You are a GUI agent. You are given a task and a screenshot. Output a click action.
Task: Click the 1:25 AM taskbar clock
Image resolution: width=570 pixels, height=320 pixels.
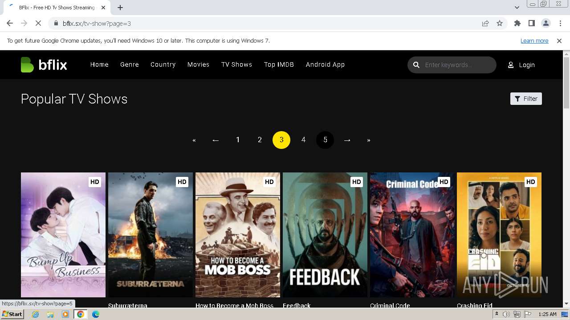(547, 314)
